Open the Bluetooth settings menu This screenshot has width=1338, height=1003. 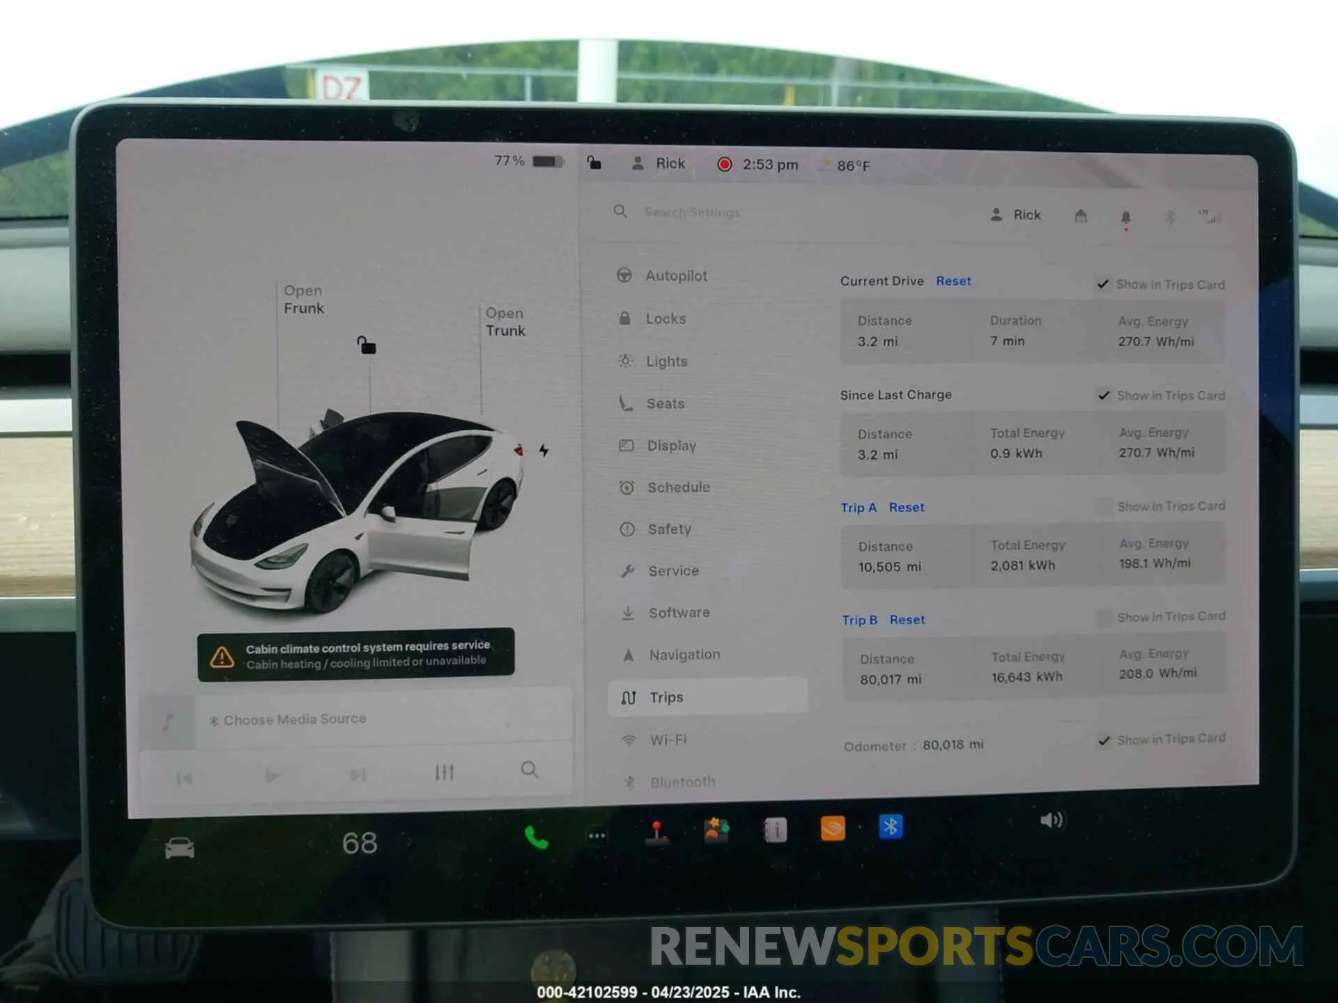pos(669,782)
